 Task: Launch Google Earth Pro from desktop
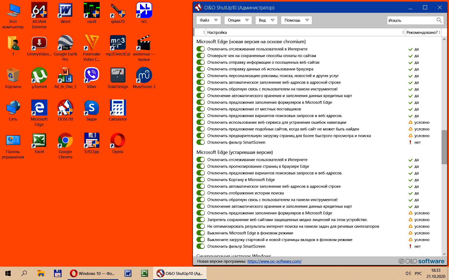(65, 48)
